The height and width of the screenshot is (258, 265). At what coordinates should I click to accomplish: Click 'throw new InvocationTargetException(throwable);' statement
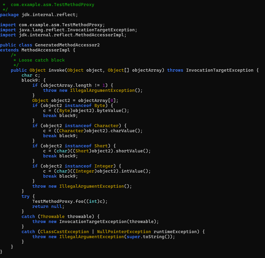click(x=95, y=222)
